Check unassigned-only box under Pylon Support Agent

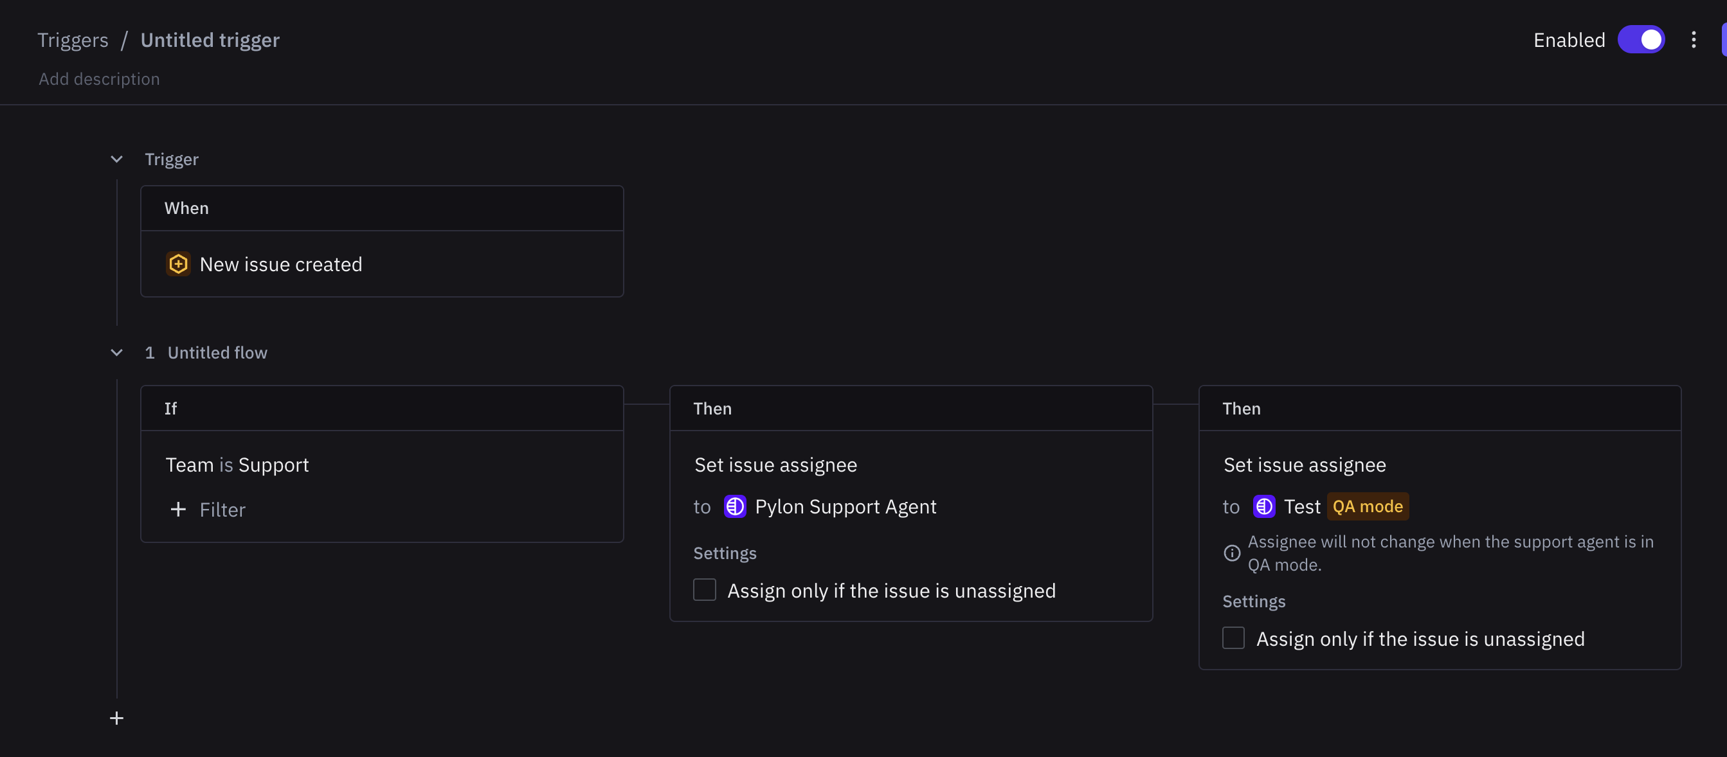705,590
